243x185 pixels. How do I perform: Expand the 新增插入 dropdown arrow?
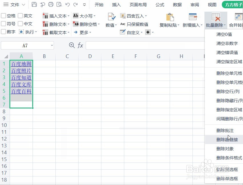click(x=202, y=25)
